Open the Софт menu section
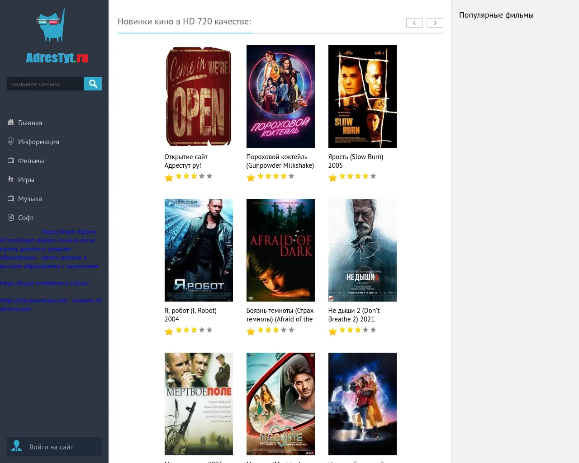 point(54,217)
